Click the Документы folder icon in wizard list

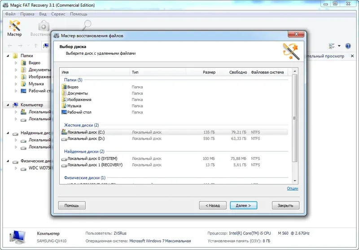pos(64,93)
